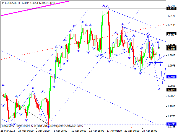The height and width of the screenshot is (133, 177).
Task: Click the 1.2815 axis price label
Action: (x=171, y=106)
